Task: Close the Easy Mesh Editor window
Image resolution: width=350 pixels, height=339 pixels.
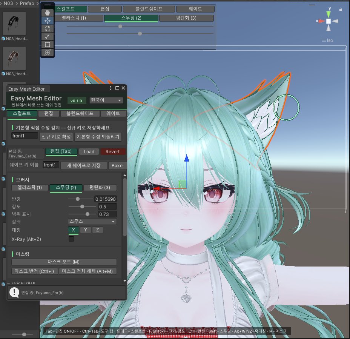Action: point(123,88)
